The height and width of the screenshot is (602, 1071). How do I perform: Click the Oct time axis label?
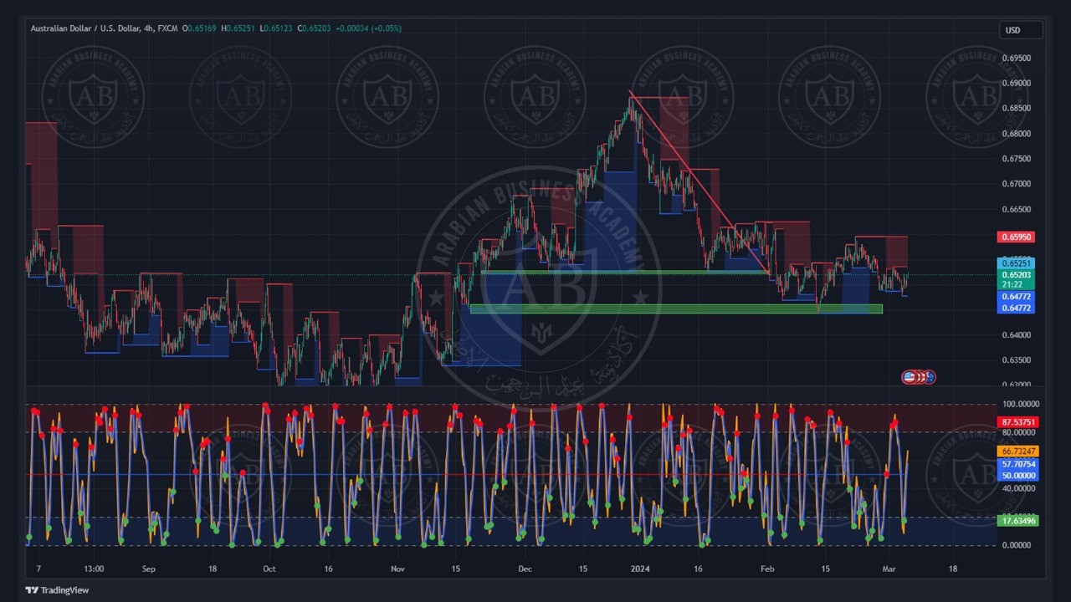269,569
